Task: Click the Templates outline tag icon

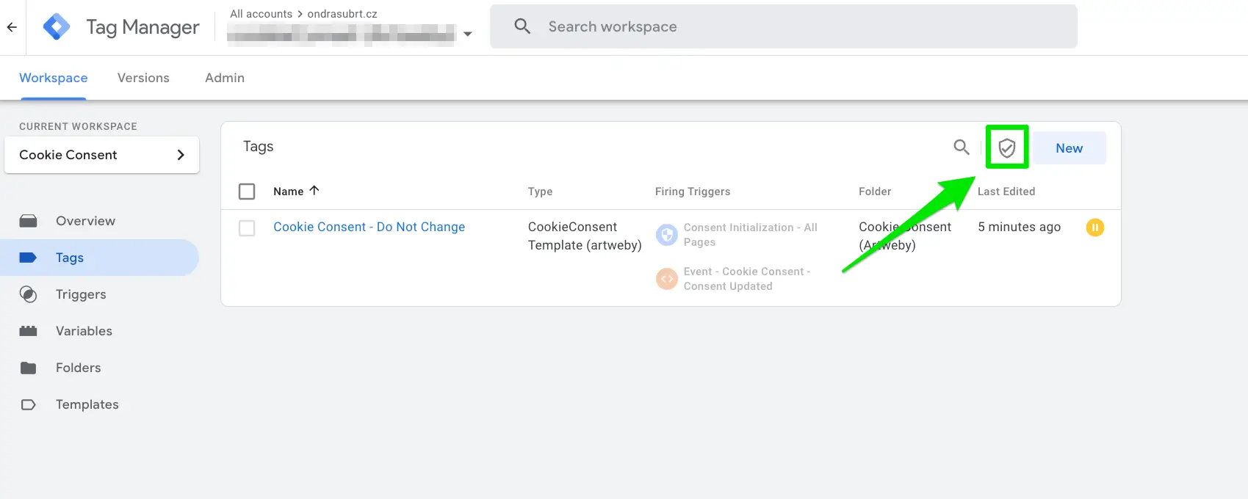Action: [x=28, y=404]
